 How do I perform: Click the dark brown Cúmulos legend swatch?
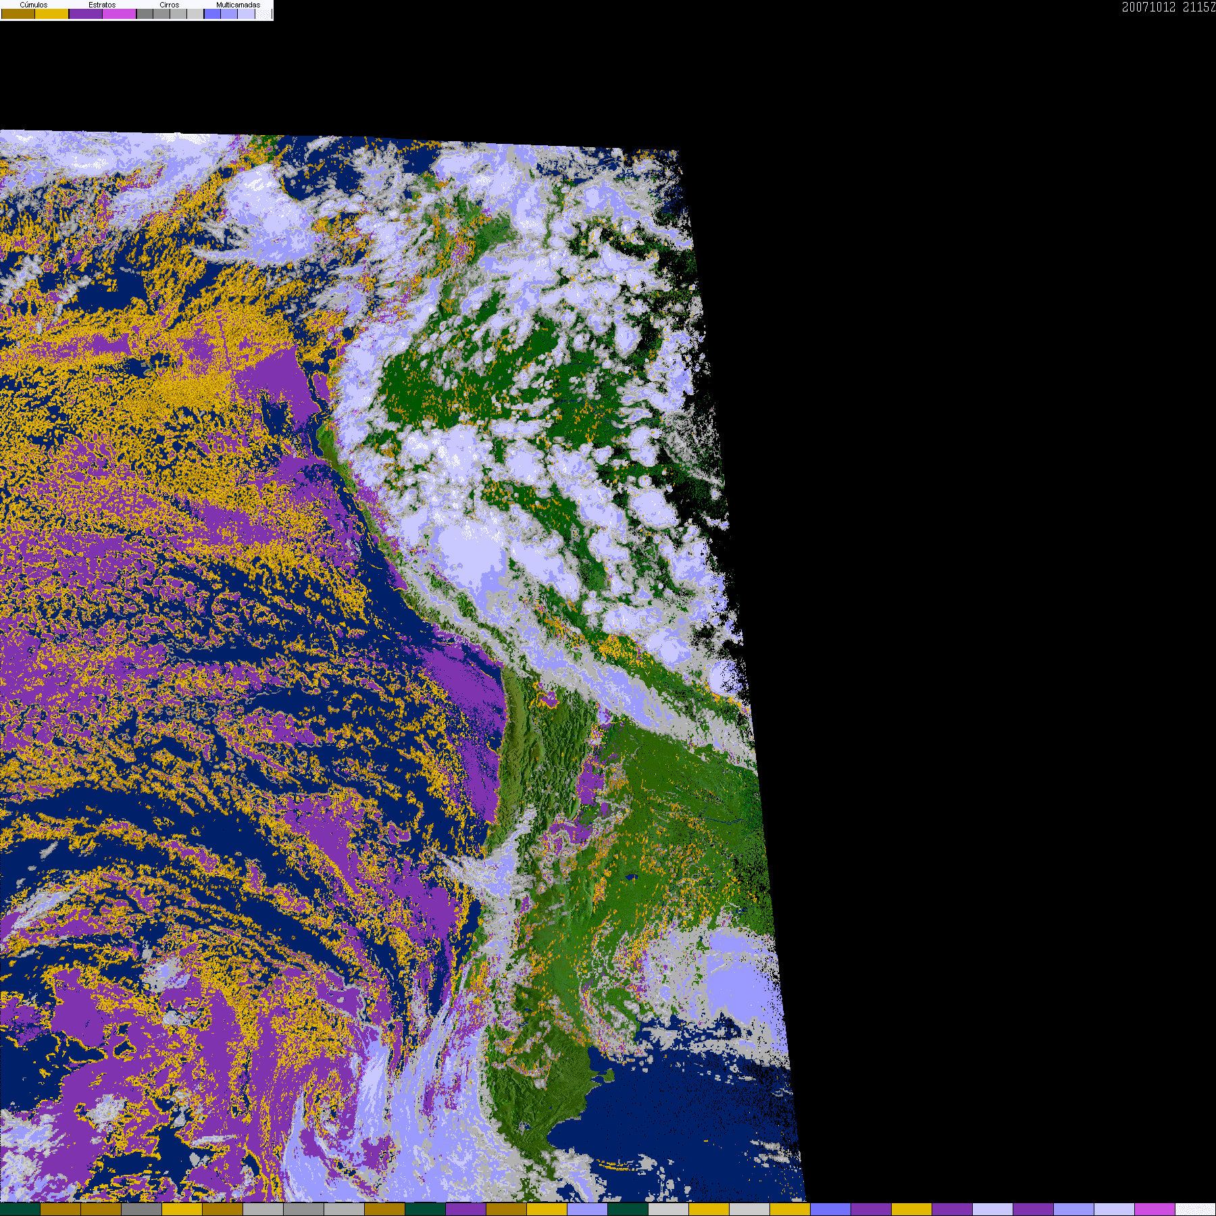click(18, 14)
